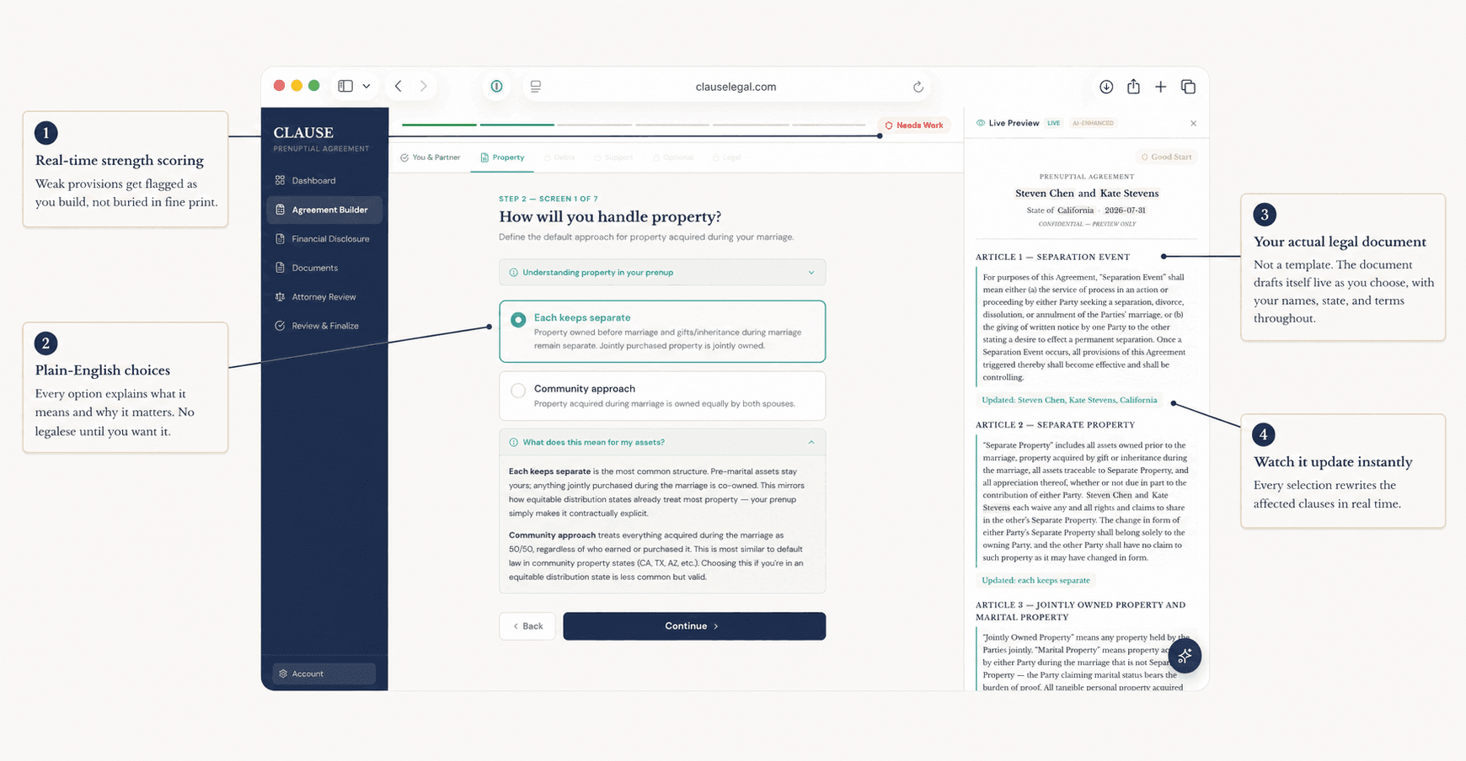1466x761 pixels.
Task: Click ARTICLE 3 — JOINTLY OWNED PROPERTY heading
Action: (x=1080, y=611)
